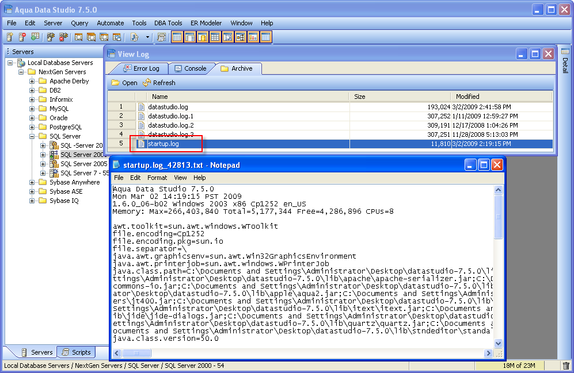This screenshot has height=373, width=574.
Task: Collapse the Local Database Servers node
Action: pyautogui.click(x=10, y=63)
